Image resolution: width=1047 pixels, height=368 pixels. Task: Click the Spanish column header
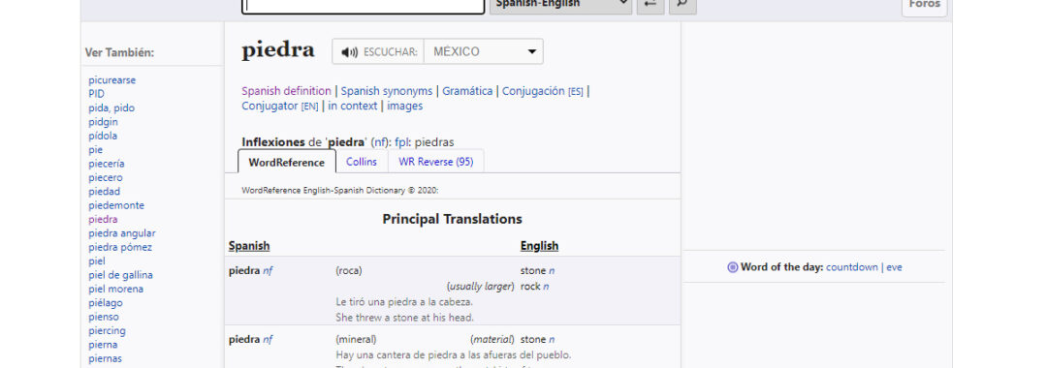[x=249, y=246]
